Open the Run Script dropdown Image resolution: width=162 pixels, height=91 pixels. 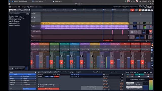click(x=30, y=89)
